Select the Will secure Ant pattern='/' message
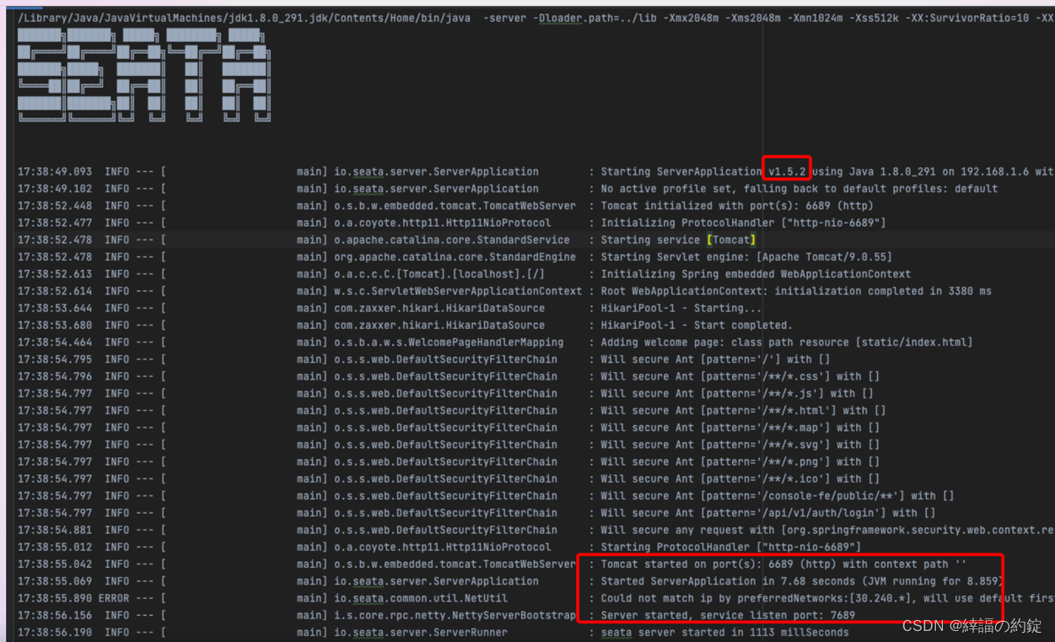 pyautogui.click(x=715, y=359)
